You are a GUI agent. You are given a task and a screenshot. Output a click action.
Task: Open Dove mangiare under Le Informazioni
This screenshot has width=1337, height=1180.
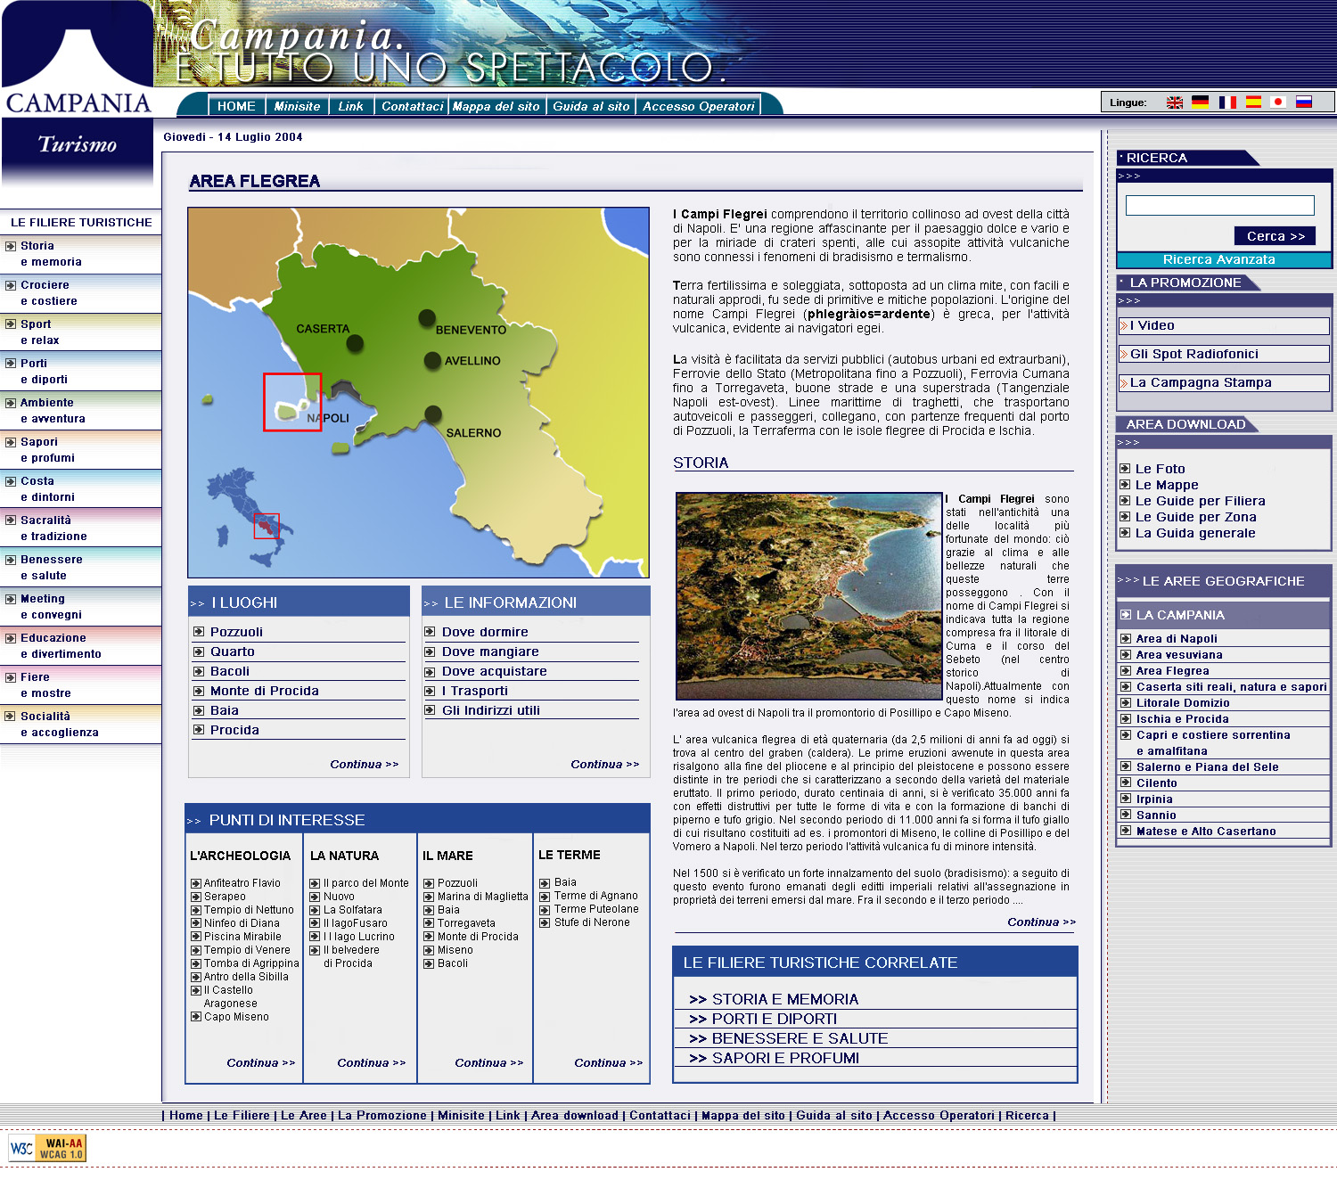(x=490, y=651)
